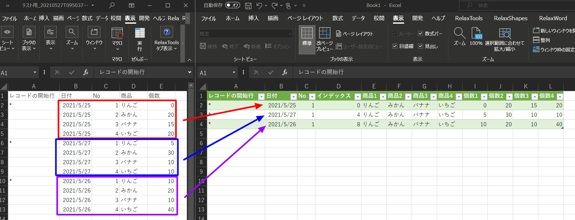This screenshot has height=220, width=575.
Task: Click the Save icon in title bar
Action: pos(248,5)
